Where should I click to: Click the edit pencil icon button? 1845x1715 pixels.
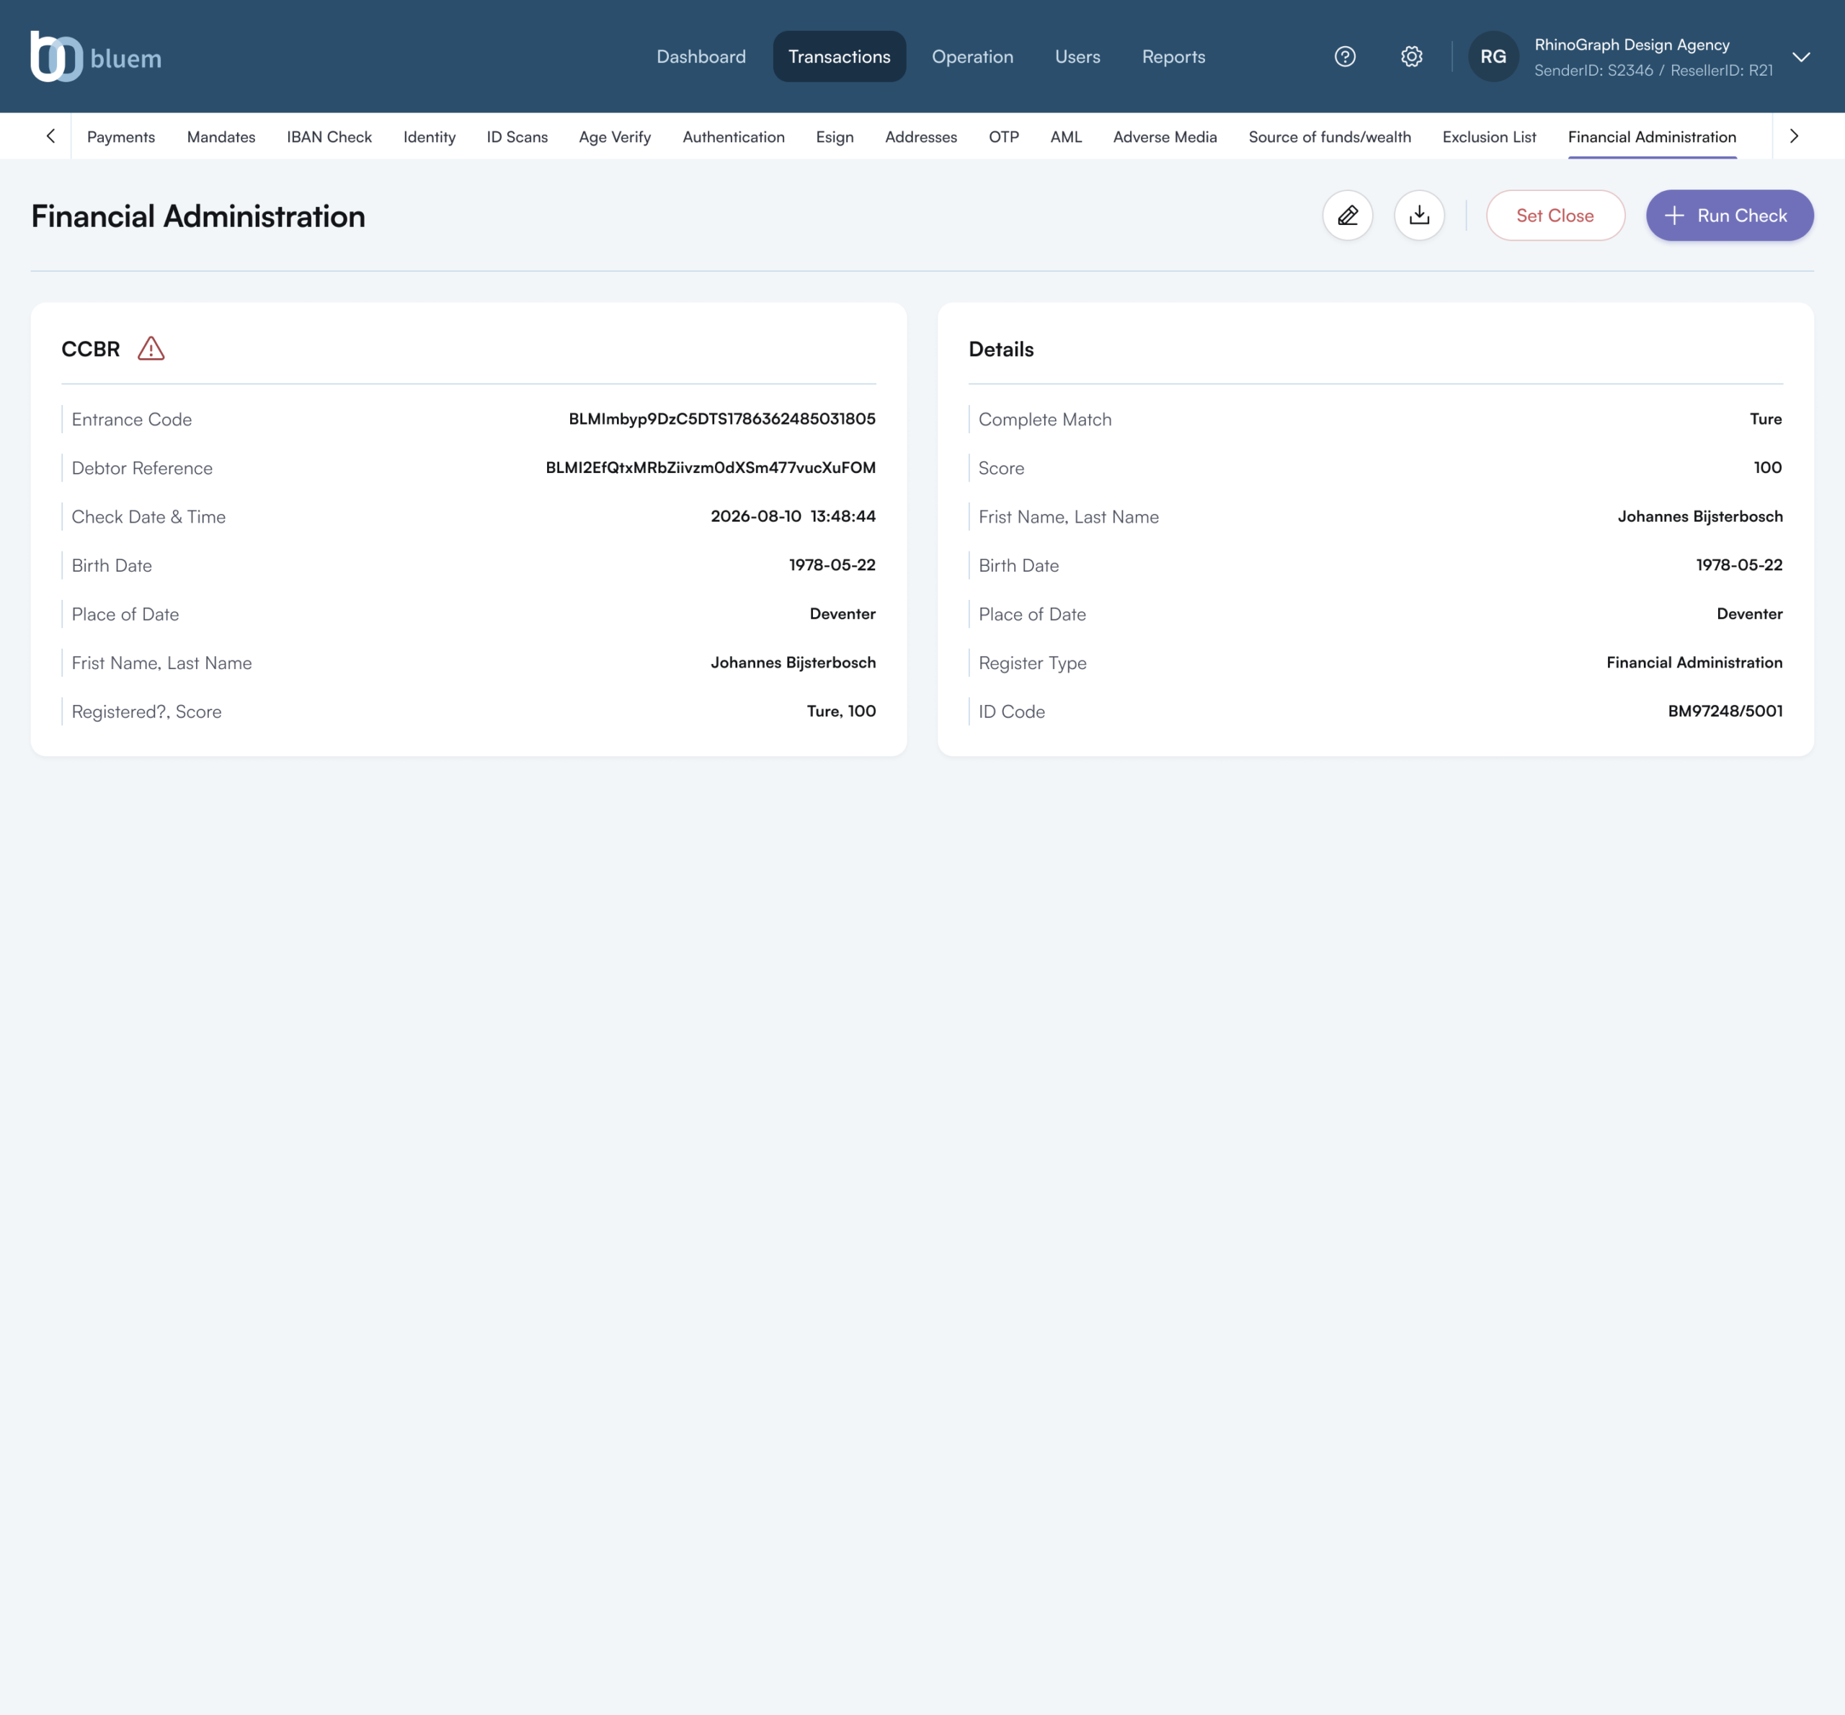pyautogui.click(x=1347, y=216)
